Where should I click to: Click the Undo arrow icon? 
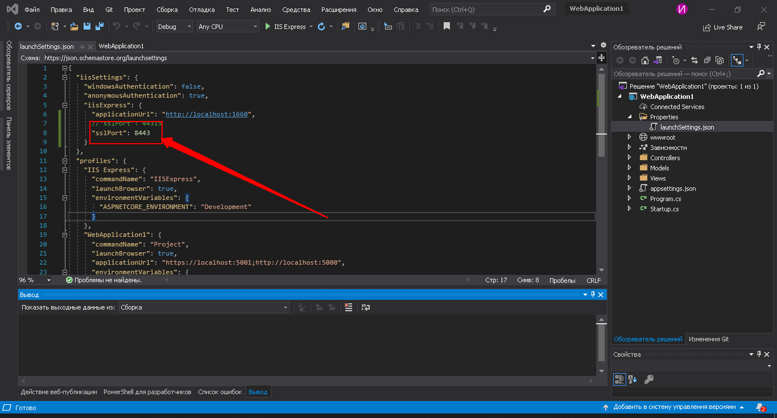117,26
